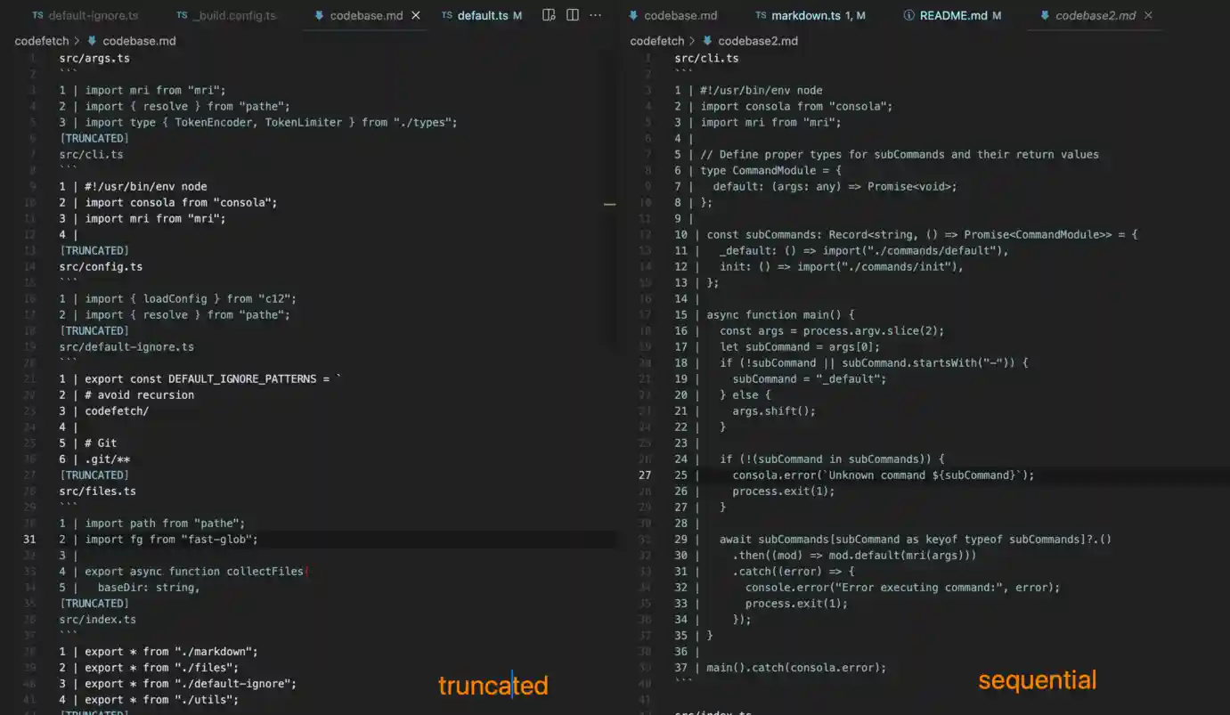Close the codebase.md tab in the left pane
Image resolution: width=1230 pixels, height=715 pixels.
[x=416, y=16]
